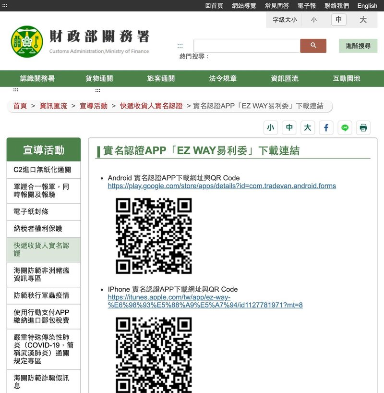Viewport: 384px width, 393px height.
Task: Open sidebar item 納稅者權利保護
Action: click(x=44, y=229)
